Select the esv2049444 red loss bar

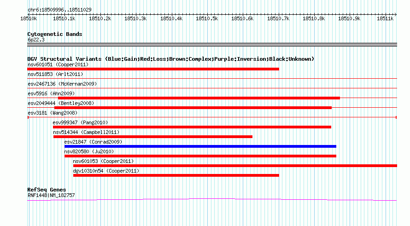[193, 108]
